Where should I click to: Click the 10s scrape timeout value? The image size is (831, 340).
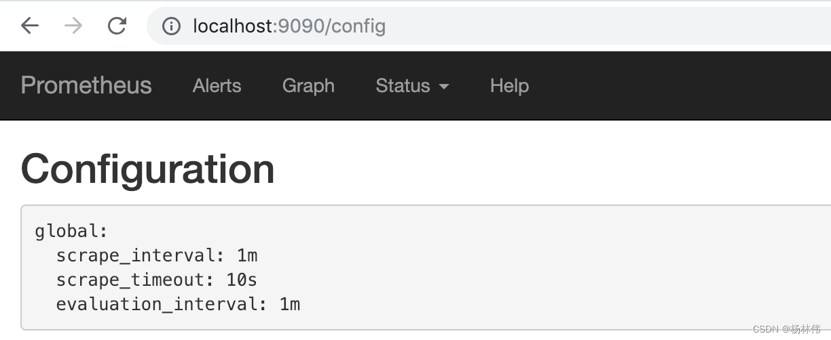pos(242,280)
